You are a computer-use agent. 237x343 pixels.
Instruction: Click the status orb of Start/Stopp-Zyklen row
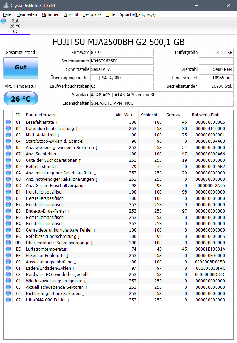click(8, 141)
